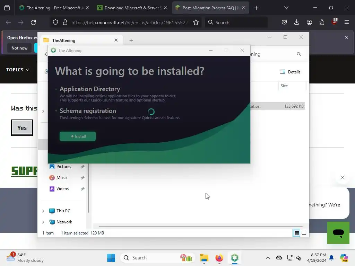The height and width of the screenshot is (266, 355).
Task: Open the Firefox account icon
Action: 309,22
